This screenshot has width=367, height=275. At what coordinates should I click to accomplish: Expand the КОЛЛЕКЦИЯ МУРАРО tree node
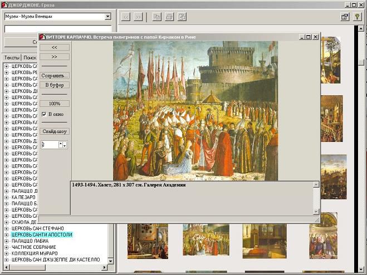click(x=7, y=253)
